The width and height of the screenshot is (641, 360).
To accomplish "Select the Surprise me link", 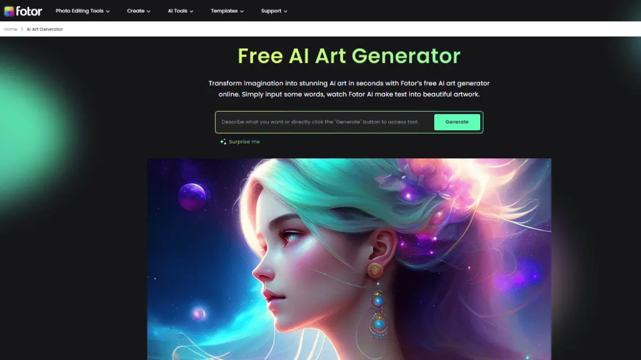I will pos(244,142).
